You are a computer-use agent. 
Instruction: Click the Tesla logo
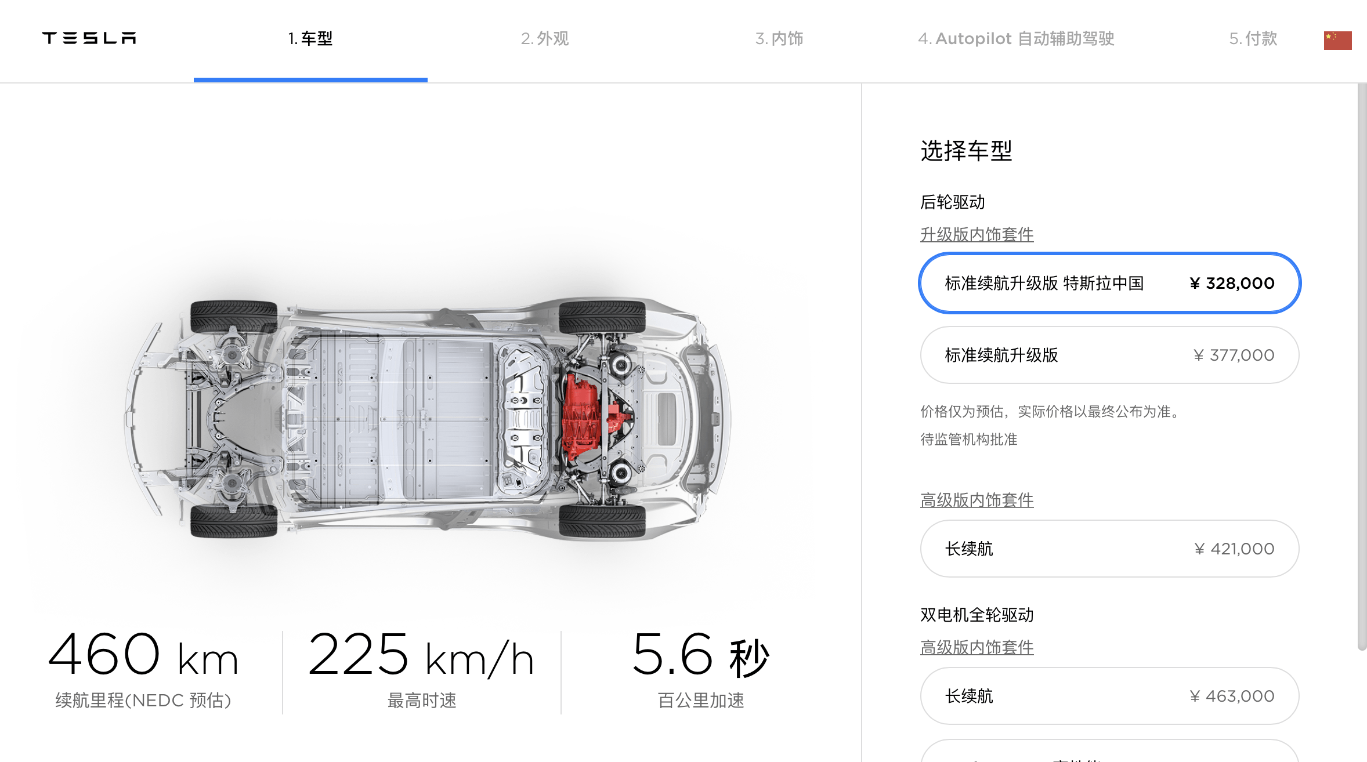click(x=89, y=38)
